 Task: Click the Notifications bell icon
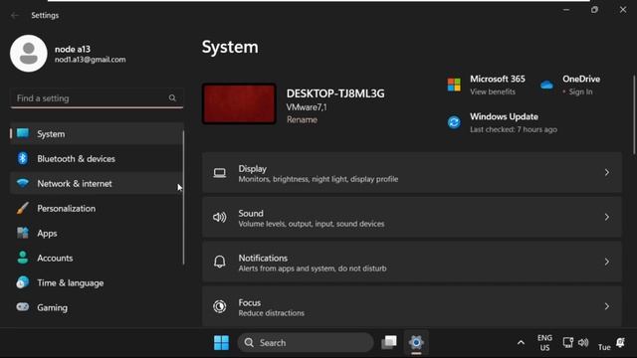[220, 262]
